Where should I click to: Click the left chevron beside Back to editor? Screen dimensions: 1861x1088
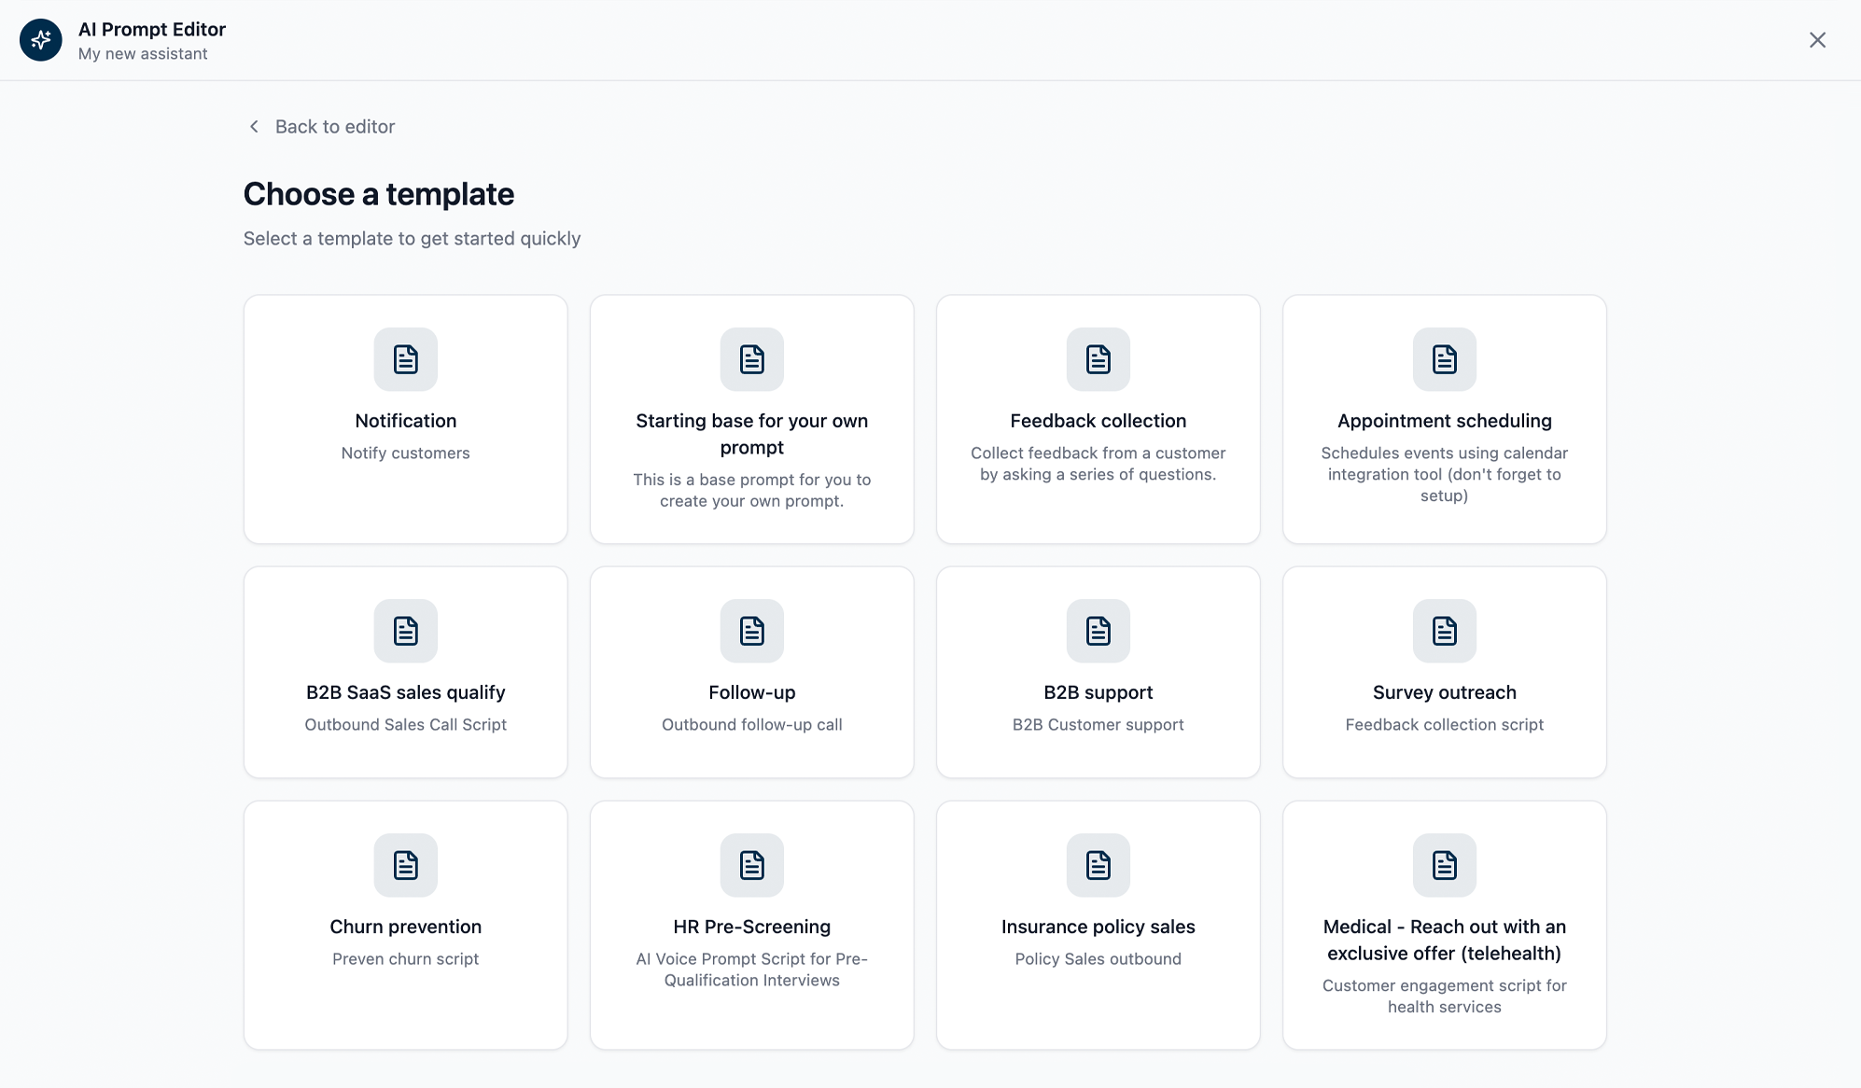253,126
